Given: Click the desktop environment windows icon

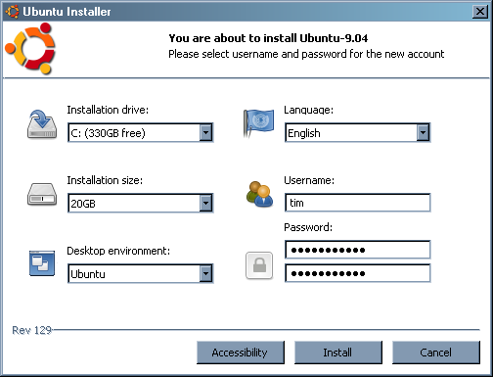Looking at the screenshot, I should pos(42,263).
